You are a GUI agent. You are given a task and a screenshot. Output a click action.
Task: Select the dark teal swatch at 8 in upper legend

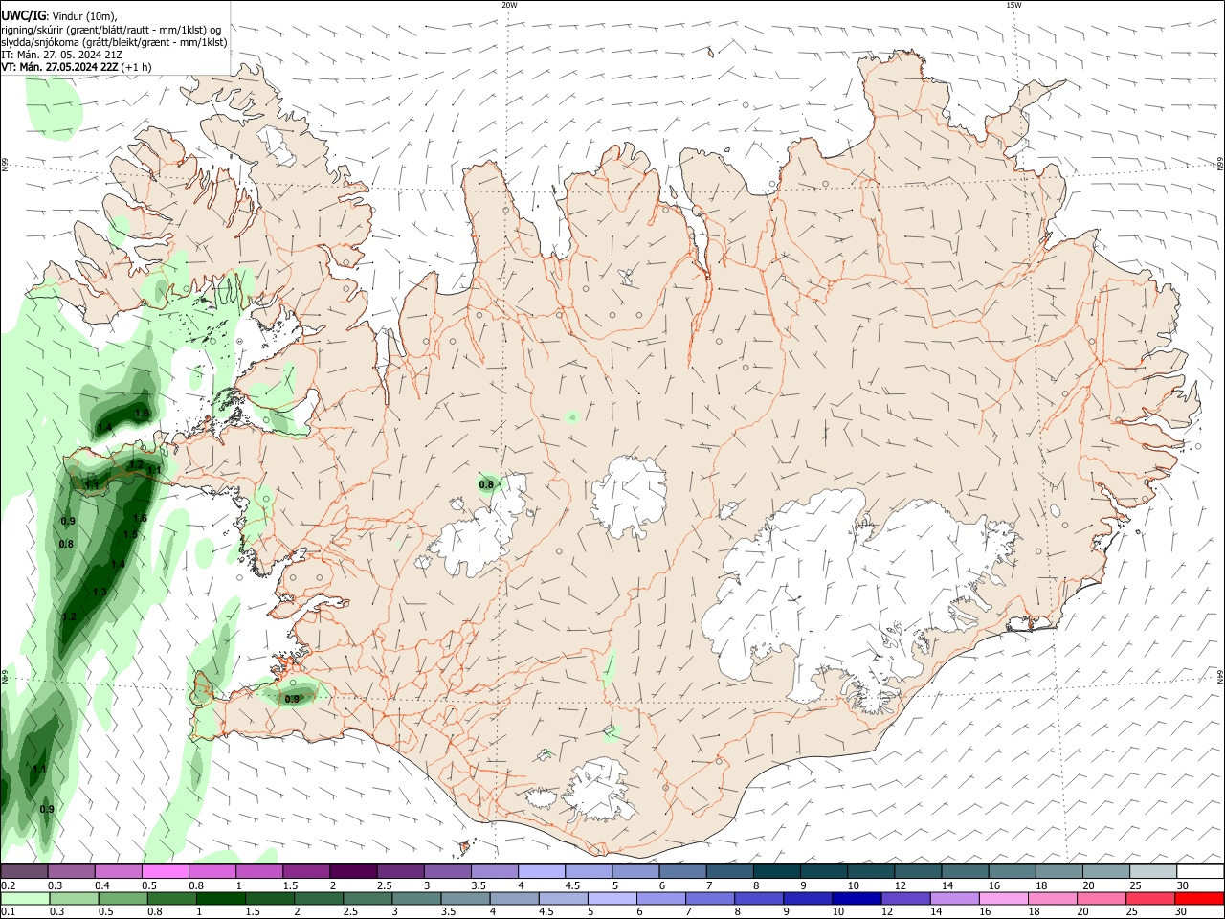click(x=775, y=871)
